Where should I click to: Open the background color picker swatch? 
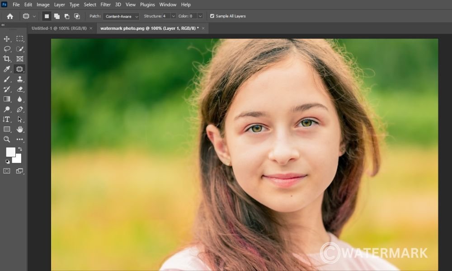point(18,159)
